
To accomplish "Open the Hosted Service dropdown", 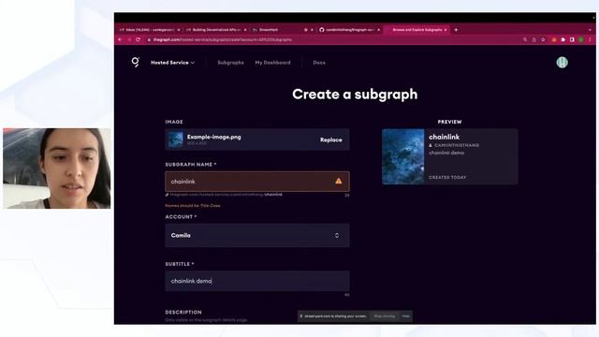I will (x=172, y=63).
